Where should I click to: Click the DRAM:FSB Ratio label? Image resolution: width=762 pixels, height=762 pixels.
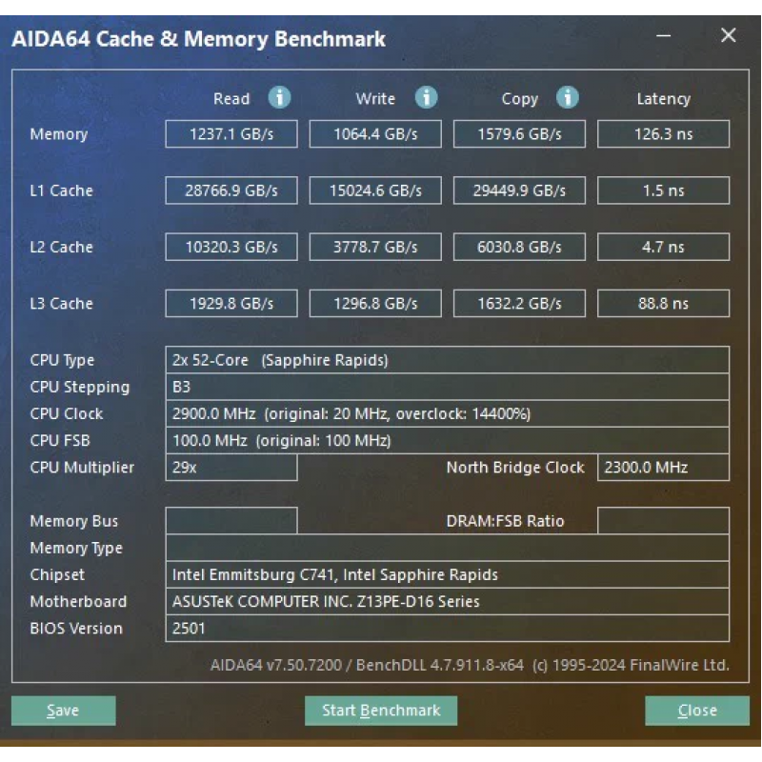505,521
